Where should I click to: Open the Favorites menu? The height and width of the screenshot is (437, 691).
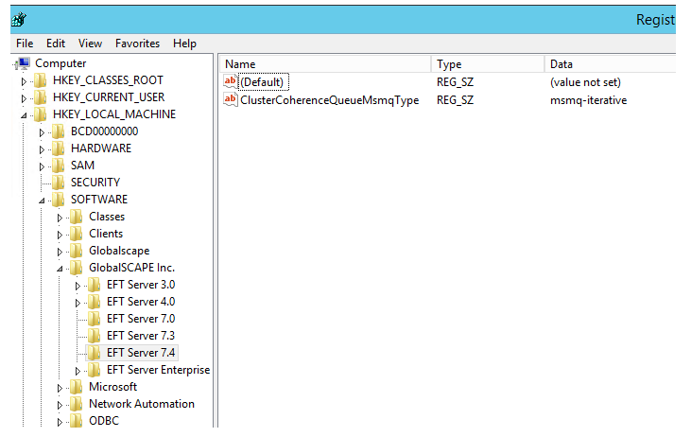[x=137, y=44]
